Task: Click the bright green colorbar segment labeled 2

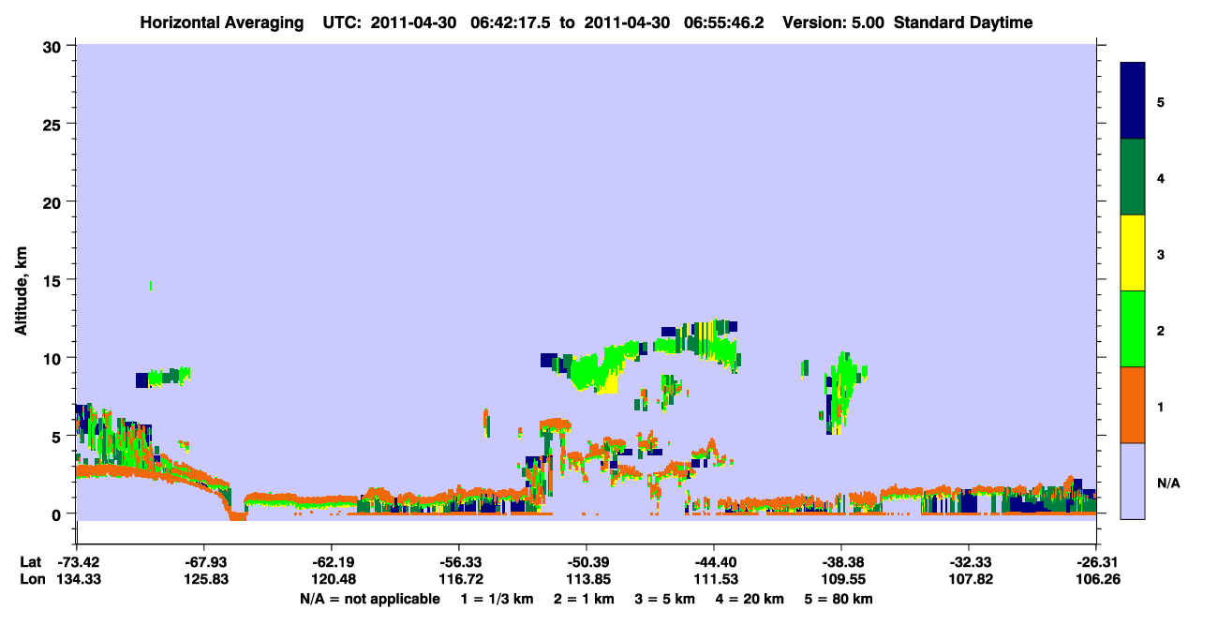Action: click(x=1133, y=329)
